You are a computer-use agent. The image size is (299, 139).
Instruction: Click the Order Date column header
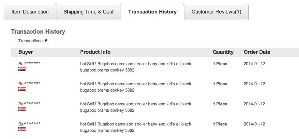(257, 52)
